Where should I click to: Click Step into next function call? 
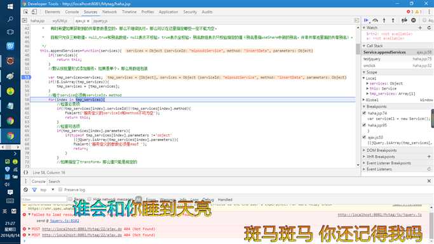pyautogui.click(x=384, y=20)
